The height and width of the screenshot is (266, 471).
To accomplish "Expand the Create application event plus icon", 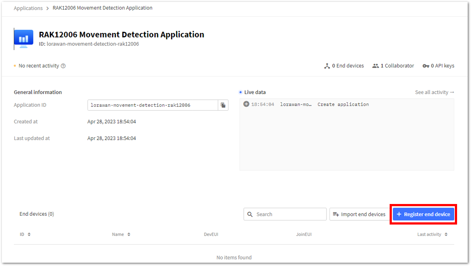I will click(x=246, y=104).
